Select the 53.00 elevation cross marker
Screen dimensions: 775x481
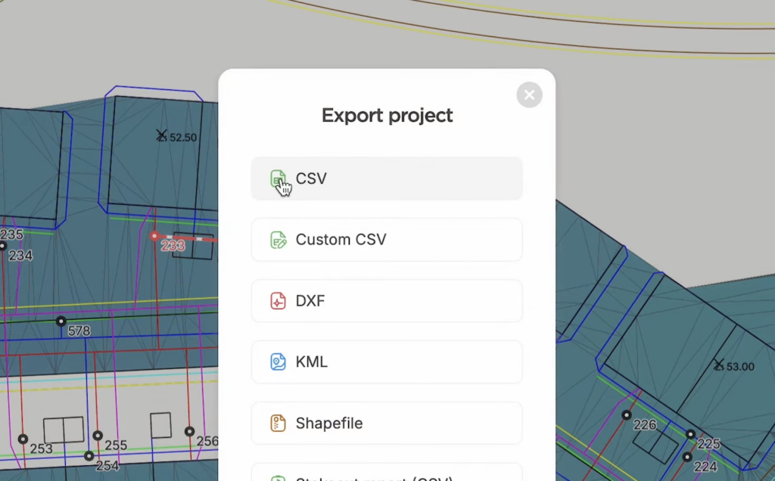[x=718, y=365]
